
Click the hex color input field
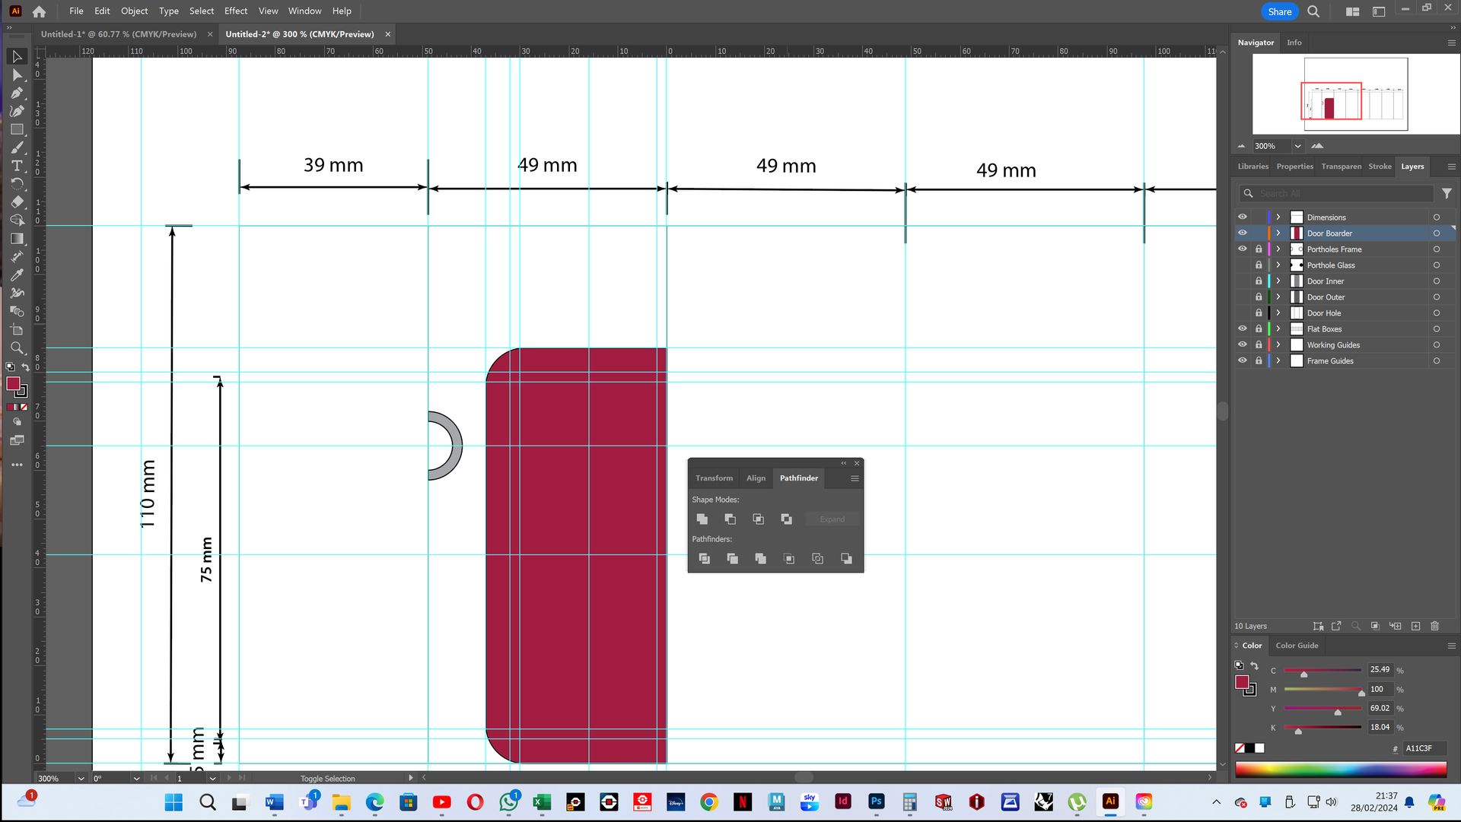[x=1421, y=748]
